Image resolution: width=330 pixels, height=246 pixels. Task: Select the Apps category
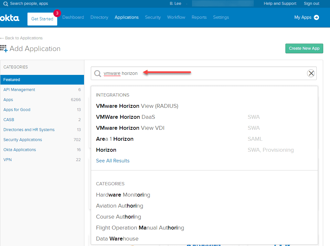42,100
